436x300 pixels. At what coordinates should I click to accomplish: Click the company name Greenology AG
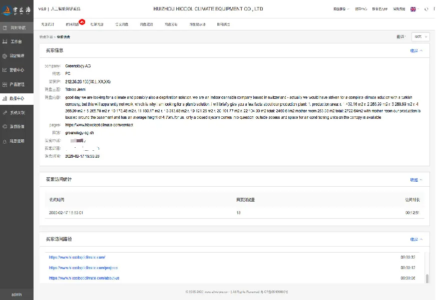coord(78,66)
